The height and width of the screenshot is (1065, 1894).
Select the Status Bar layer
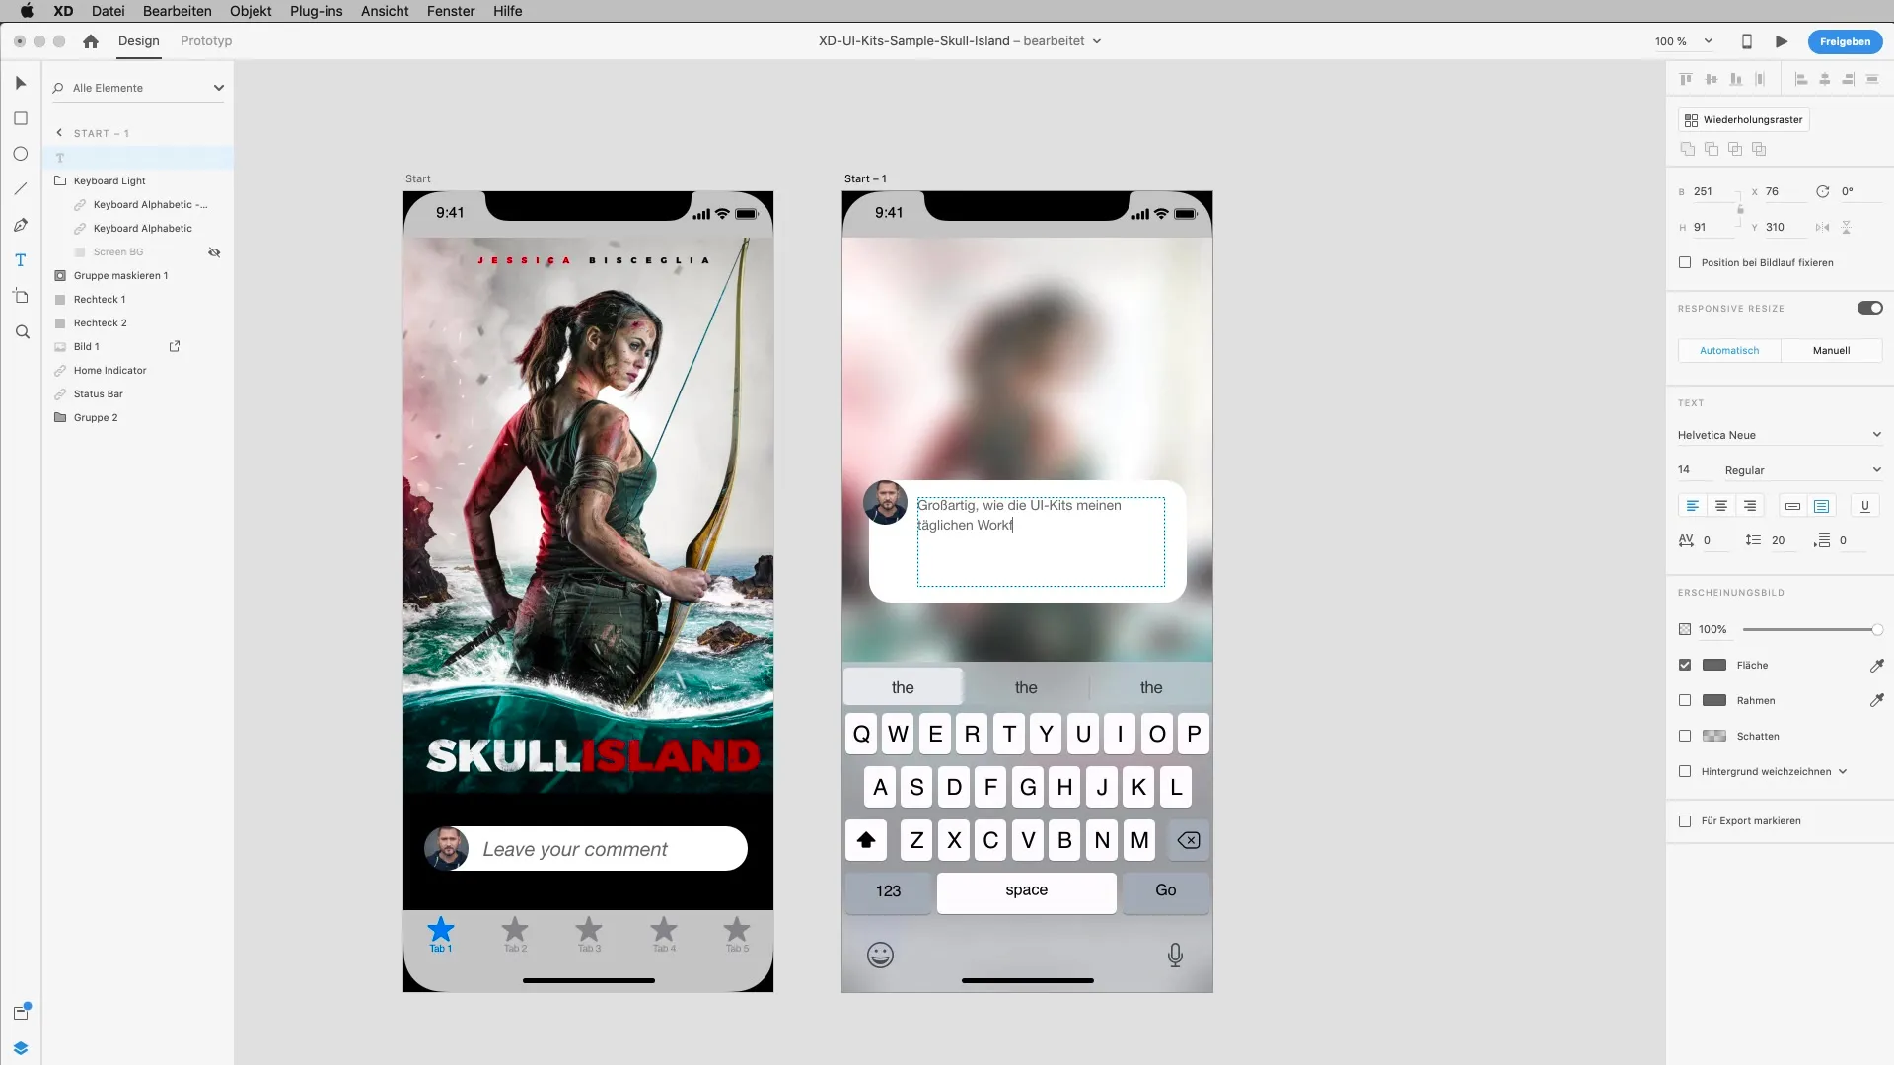click(x=98, y=394)
